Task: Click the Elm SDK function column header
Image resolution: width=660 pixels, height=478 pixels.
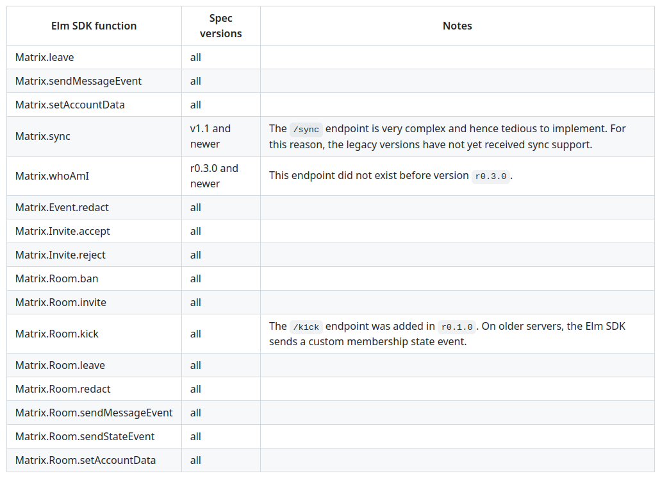Action: (94, 26)
